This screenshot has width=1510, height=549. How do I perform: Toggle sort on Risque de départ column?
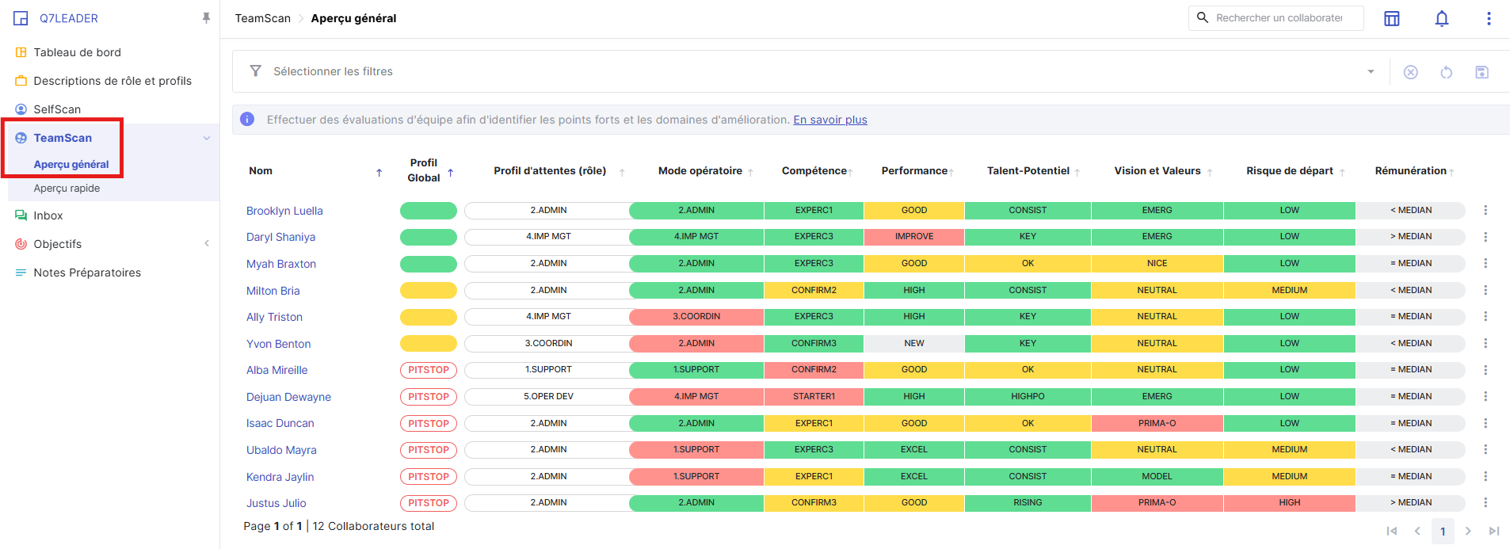pyautogui.click(x=1342, y=172)
